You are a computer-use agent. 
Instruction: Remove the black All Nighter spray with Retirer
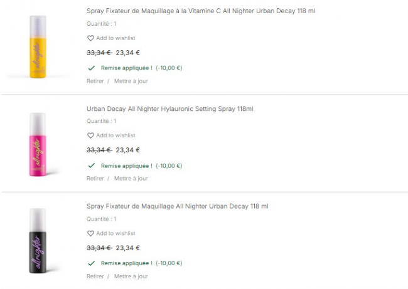(x=95, y=276)
